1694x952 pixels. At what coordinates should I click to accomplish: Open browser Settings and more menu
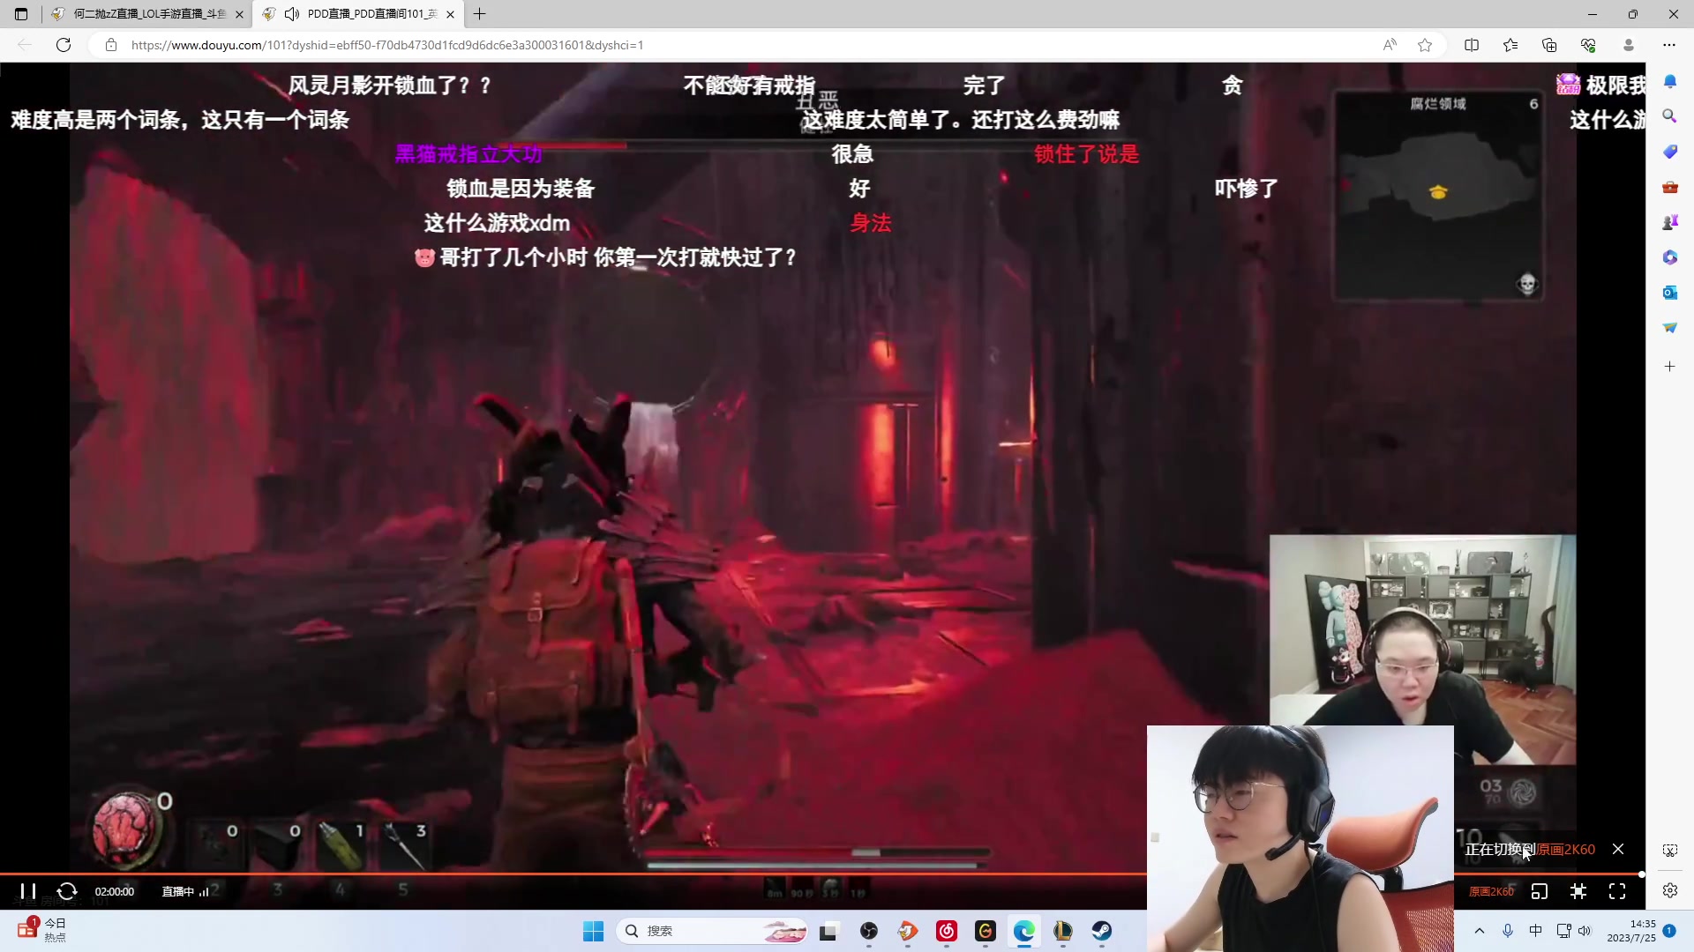1669,45
